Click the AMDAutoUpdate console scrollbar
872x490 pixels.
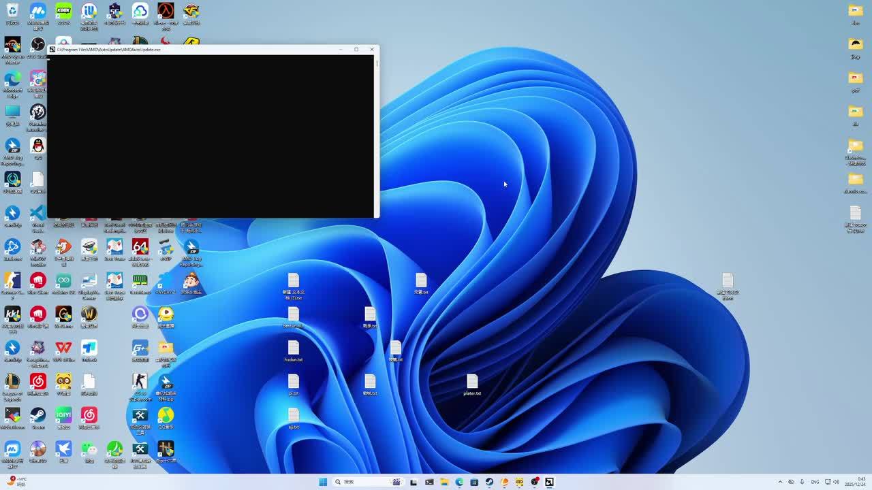point(376,136)
